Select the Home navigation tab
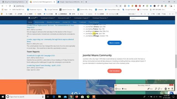This screenshot has width=177, height=99. (30, 22)
